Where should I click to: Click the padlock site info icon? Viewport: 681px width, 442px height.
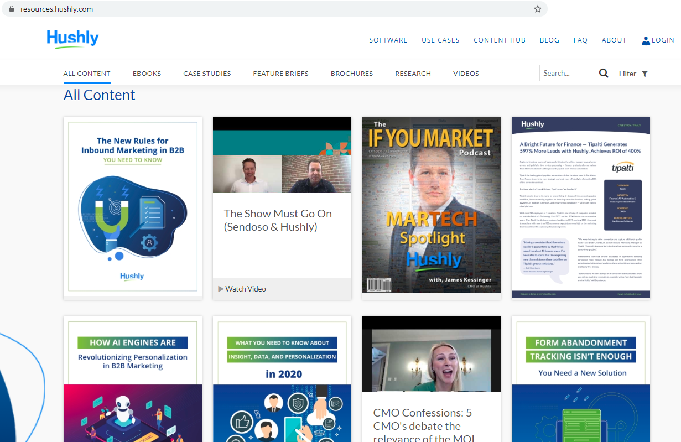[11, 9]
